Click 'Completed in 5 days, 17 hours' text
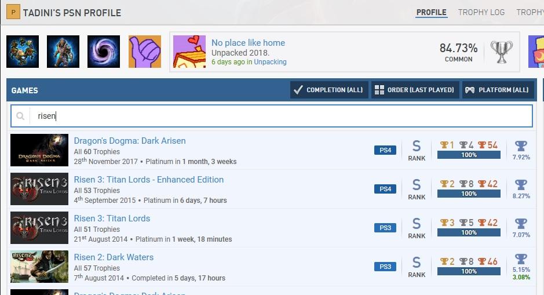 [x=178, y=278]
